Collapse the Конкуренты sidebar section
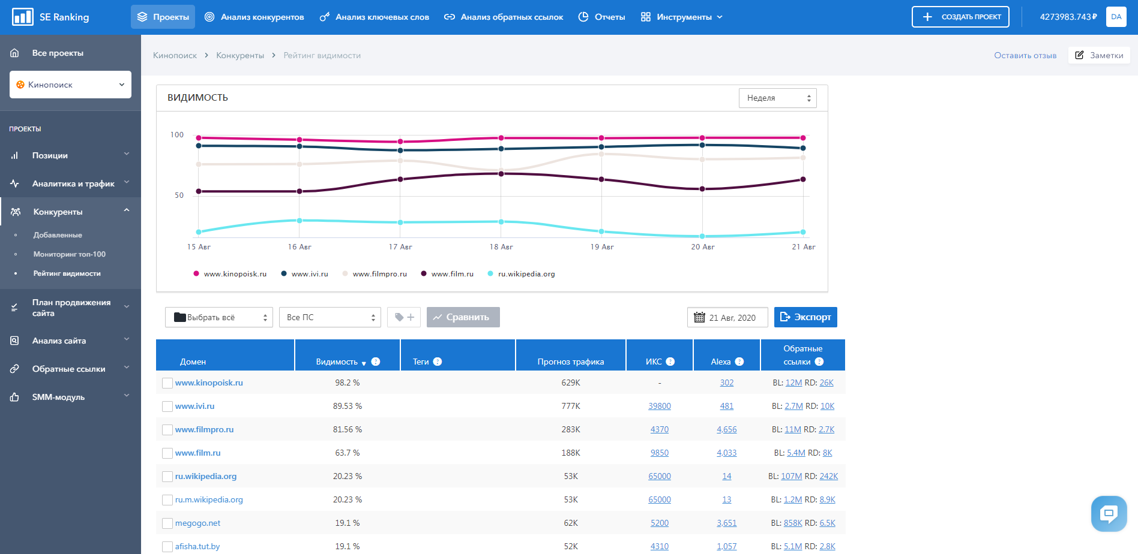Viewport: 1138px width, 554px height. tap(70, 212)
